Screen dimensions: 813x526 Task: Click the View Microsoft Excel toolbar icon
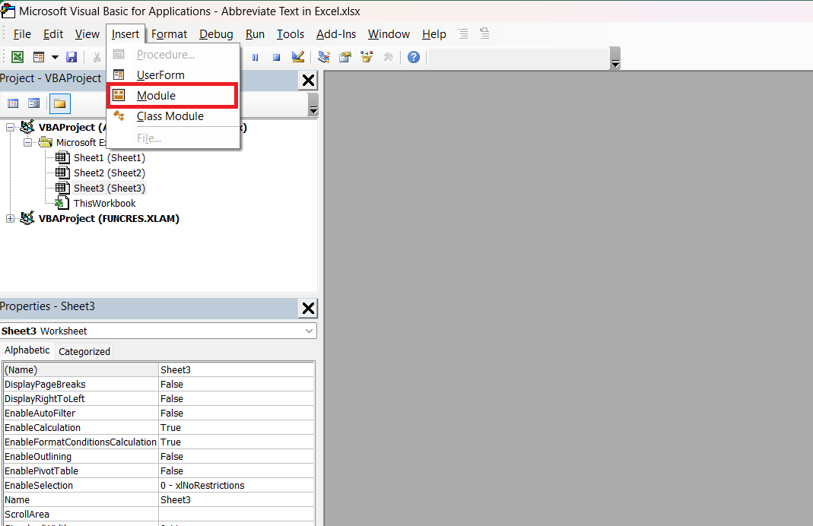(x=17, y=57)
